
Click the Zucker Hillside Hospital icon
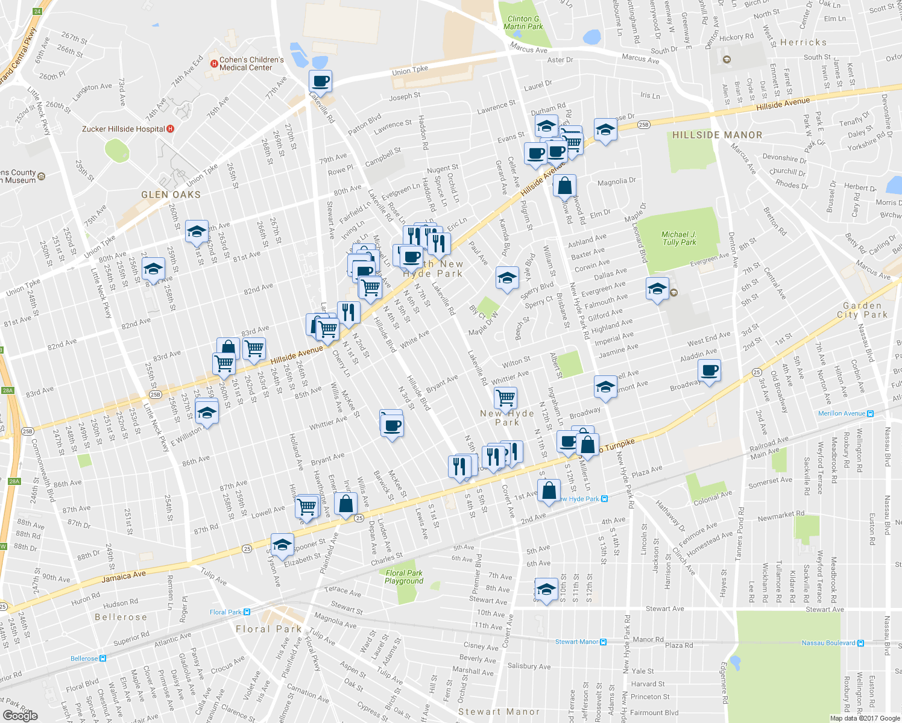click(x=170, y=128)
